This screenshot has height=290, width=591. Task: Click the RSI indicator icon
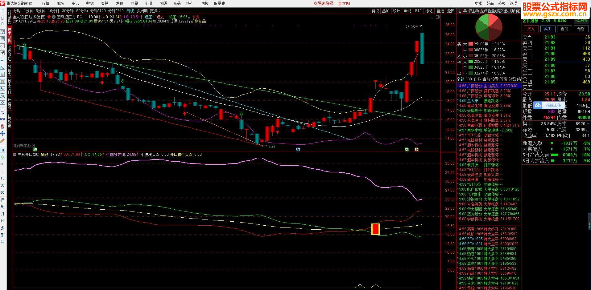[x=2, y=119]
